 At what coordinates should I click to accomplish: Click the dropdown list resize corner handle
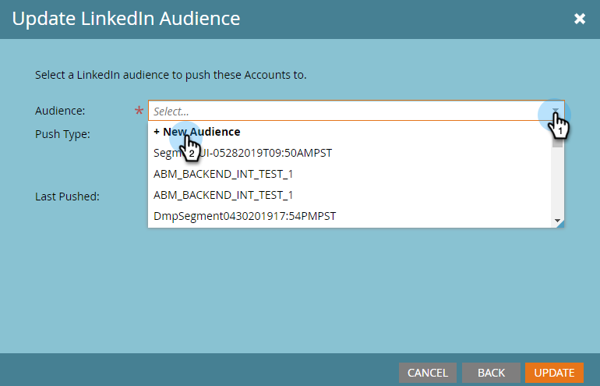559,225
